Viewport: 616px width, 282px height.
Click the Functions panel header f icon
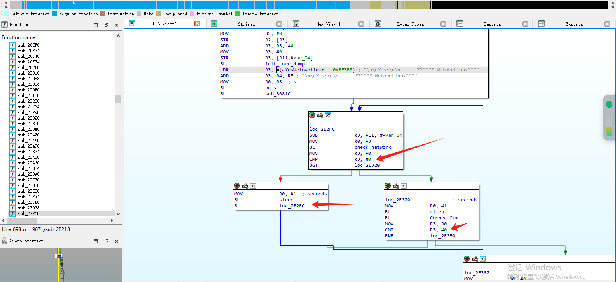click(x=5, y=24)
